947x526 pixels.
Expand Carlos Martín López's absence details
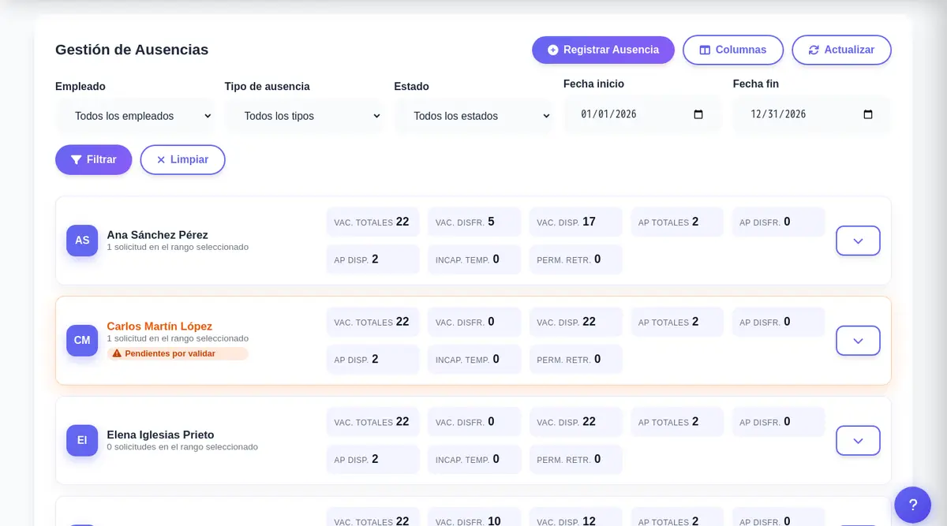coord(858,341)
